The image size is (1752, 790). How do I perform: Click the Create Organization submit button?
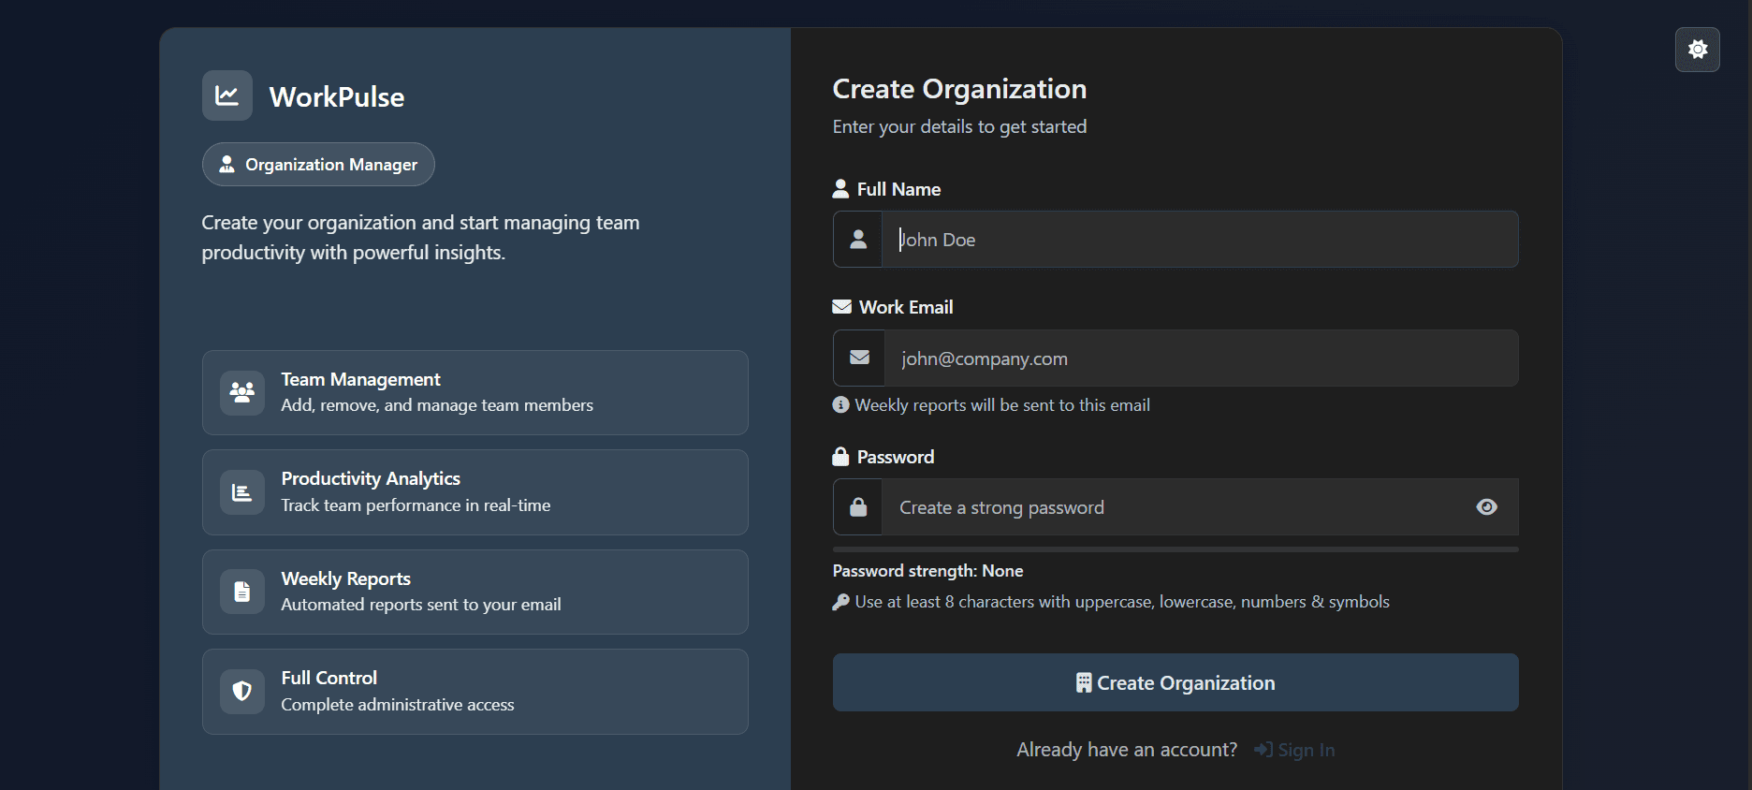coord(1175,682)
